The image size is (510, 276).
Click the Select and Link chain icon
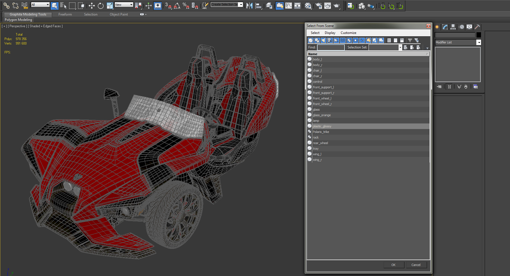tap(6, 6)
